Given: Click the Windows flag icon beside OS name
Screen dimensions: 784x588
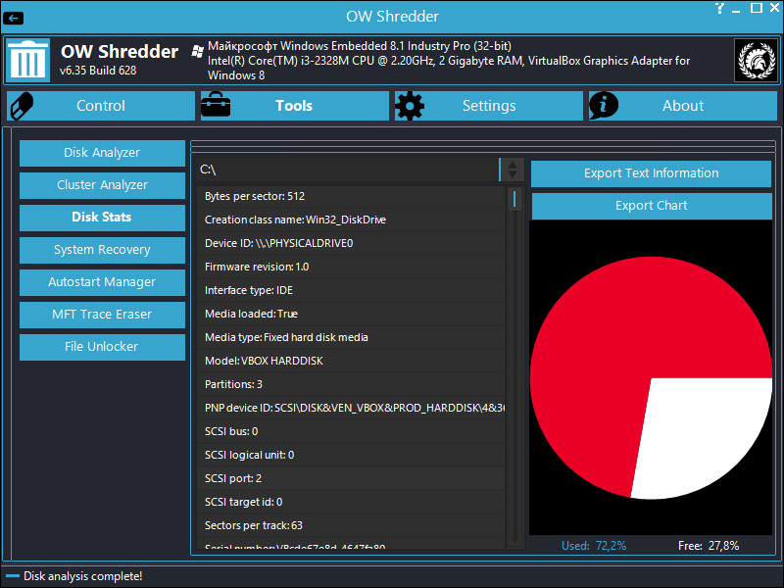Looking at the screenshot, I should click(x=198, y=51).
